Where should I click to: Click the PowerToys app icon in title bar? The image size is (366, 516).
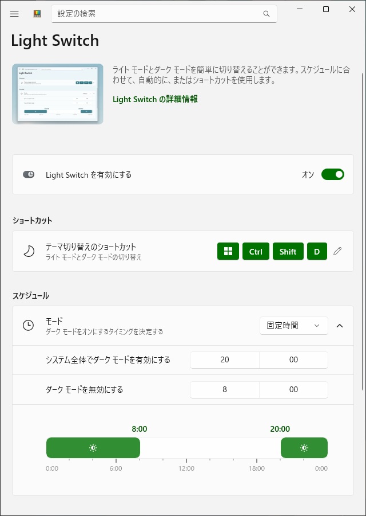coord(37,14)
